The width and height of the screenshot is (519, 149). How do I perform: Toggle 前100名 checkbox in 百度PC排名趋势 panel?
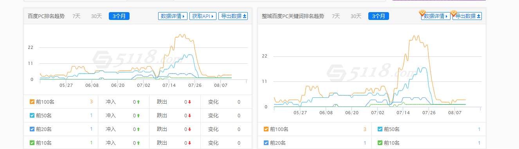(32, 102)
